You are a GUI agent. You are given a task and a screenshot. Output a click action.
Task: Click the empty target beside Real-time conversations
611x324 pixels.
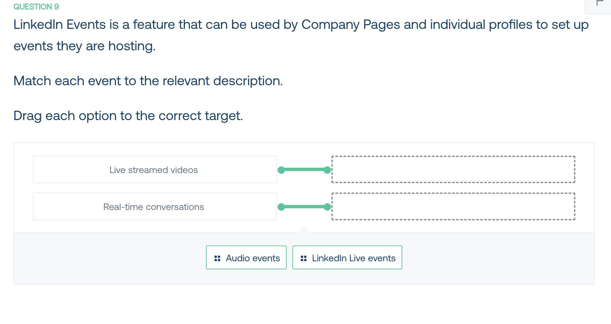point(453,206)
